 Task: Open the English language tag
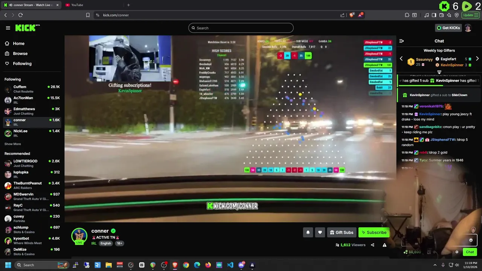coord(106,244)
